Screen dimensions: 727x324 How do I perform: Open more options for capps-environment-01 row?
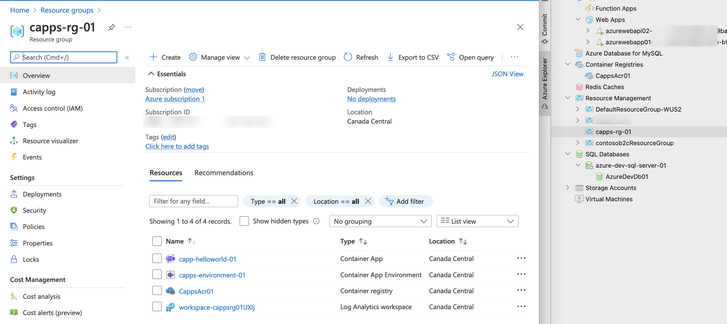(521, 275)
